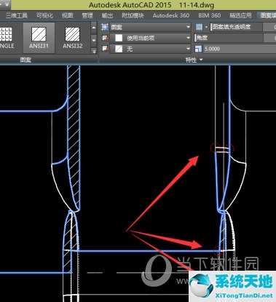
Task: Open hatch color 使用当前项 dropdown
Action: (x=151, y=38)
